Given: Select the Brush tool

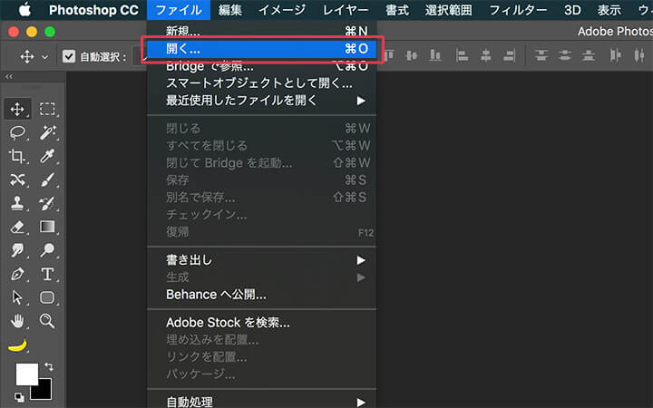Looking at the screenshot, I should (x=47, y=180).
